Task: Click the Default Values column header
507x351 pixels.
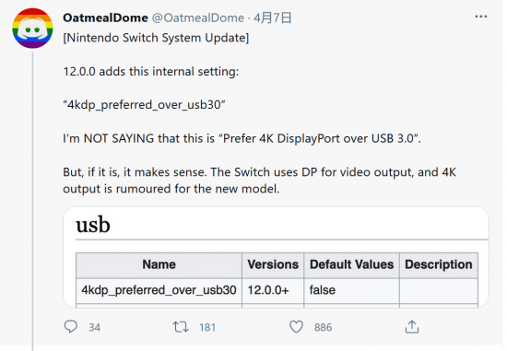Action: tap(352, 264)
